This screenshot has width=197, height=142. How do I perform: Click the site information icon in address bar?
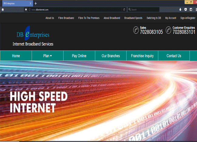point(30,10)
